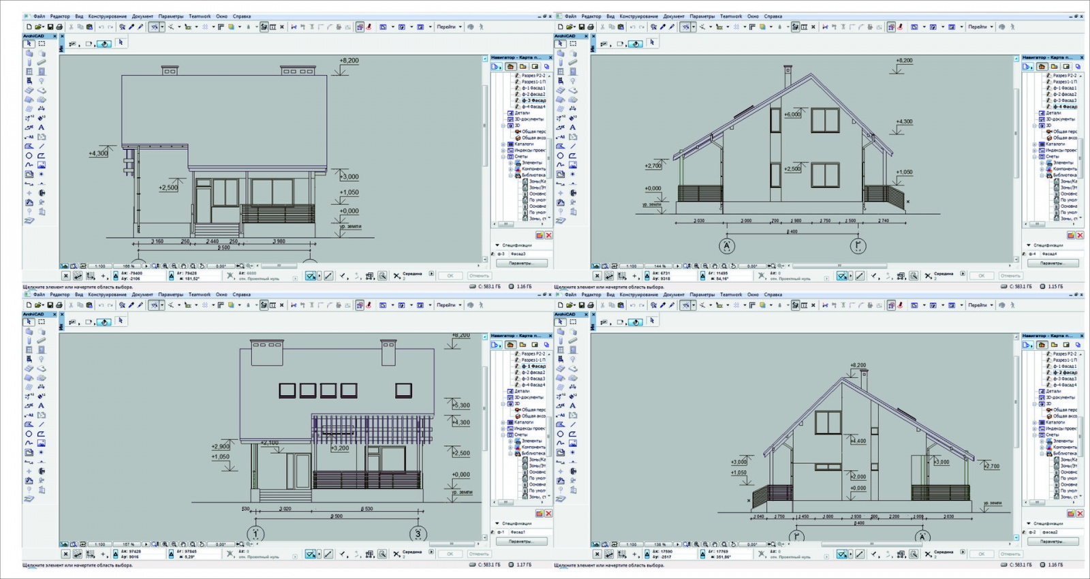This screenshot has width=1090, height=579.
Task: Click the red delete icon in top-left Navigator
Action: (548, 235)
